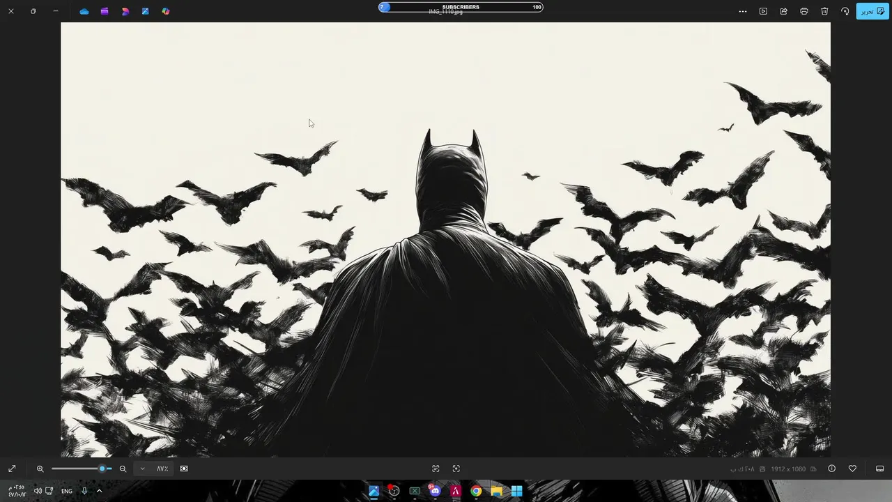This screenshot has height=502, width=892.
Task: Open Adobe Acrobat from the taskbar
Action: tap(456, 491)
